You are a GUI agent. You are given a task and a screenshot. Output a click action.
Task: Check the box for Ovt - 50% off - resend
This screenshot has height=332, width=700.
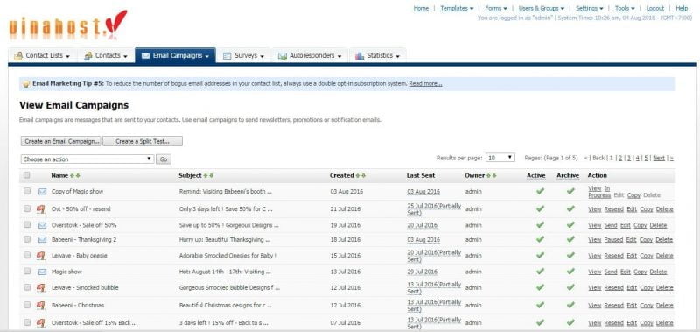(x=27, y=208)
